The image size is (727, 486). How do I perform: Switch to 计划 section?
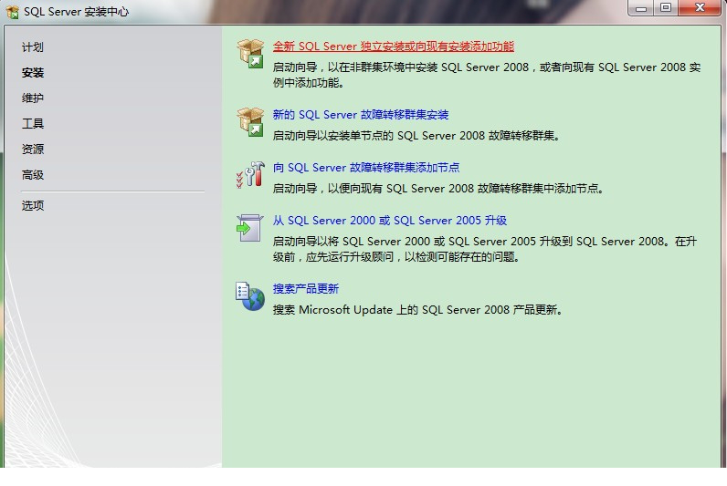pyautogui.click(x=33, y=47)
